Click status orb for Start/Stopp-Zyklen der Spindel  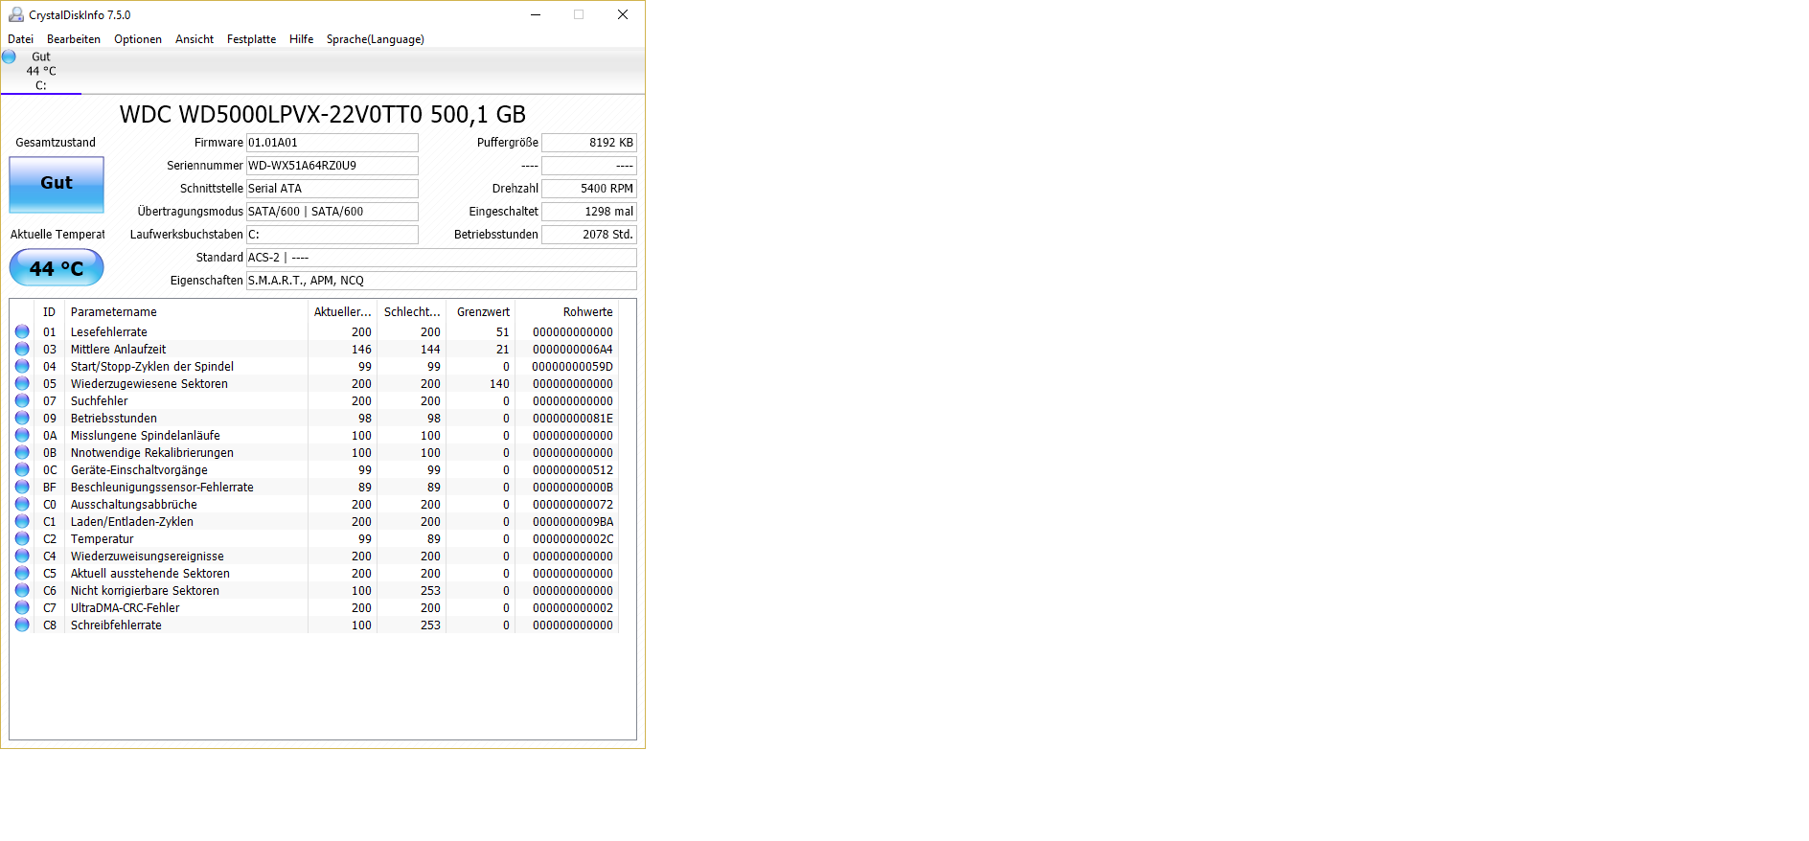click(x=22, y=366)
